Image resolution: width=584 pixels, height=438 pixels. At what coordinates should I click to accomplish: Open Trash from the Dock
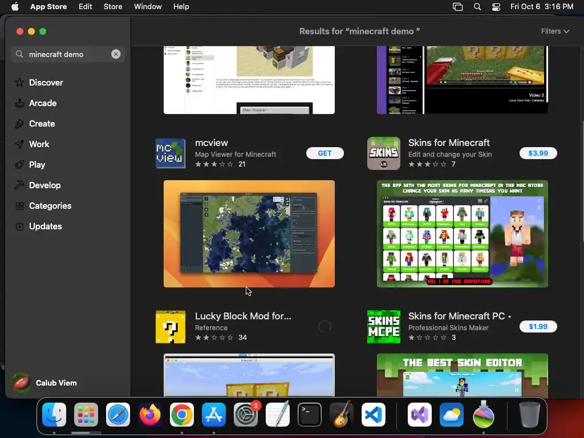point(529,415)
